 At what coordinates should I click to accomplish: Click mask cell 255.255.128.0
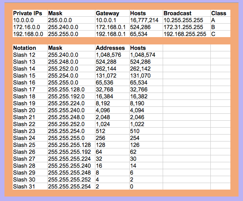tap(71, 89)
